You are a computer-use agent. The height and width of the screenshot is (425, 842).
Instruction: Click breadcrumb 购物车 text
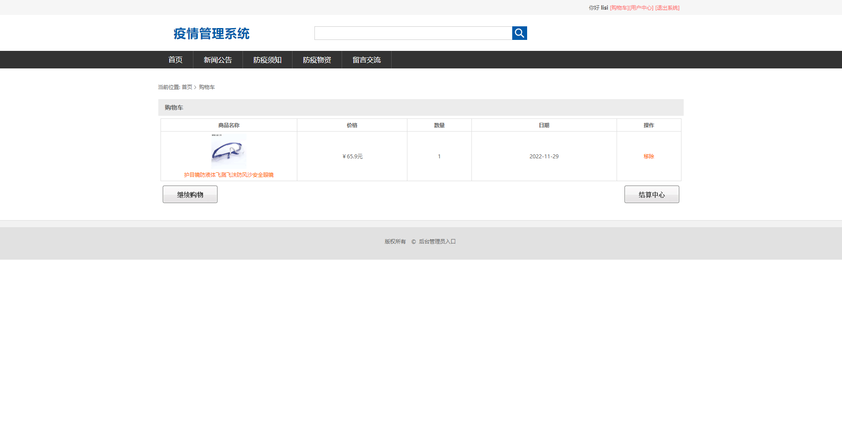(207, 87)
